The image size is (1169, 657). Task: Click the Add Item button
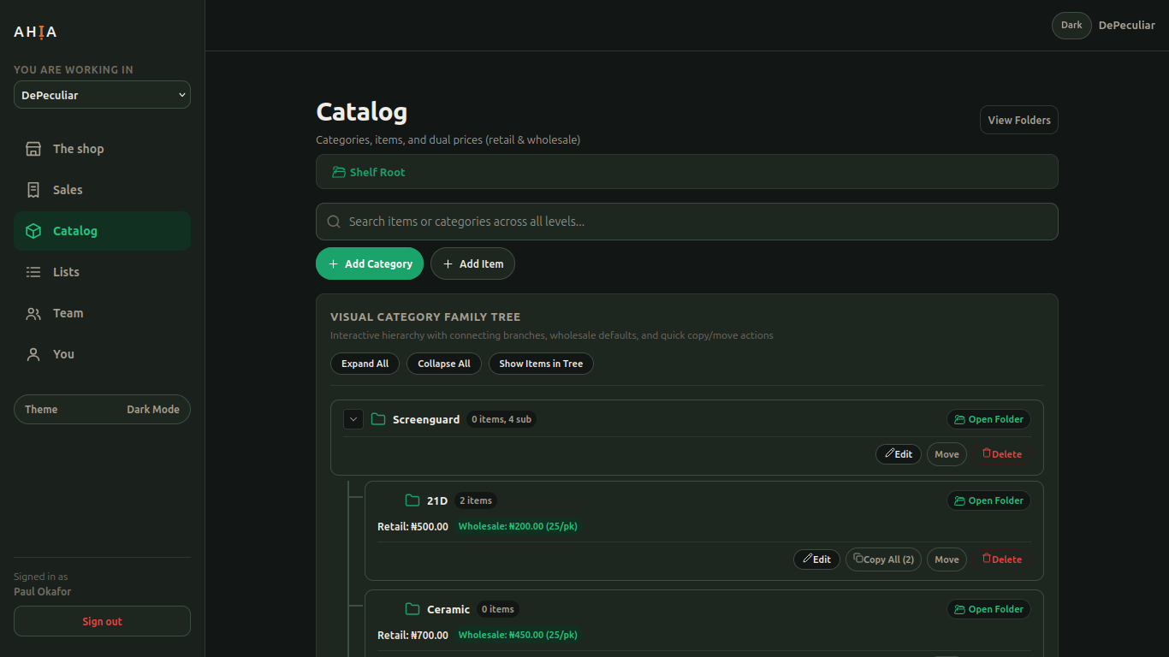point(472,263)
